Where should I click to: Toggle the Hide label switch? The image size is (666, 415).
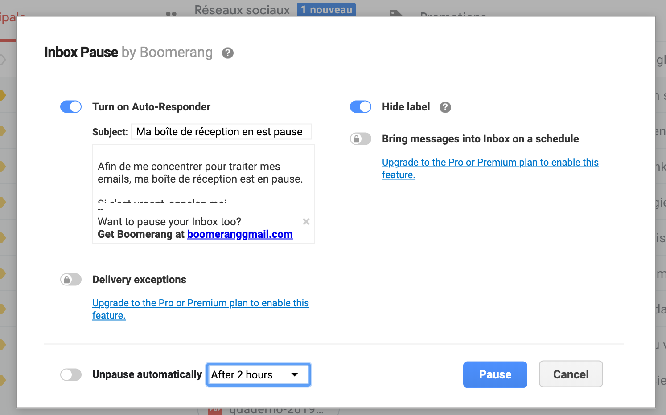(x=361, y=107)
